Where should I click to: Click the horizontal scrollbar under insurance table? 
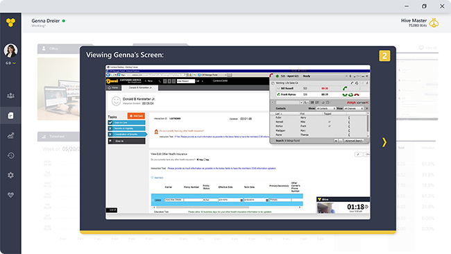[227, 207]
